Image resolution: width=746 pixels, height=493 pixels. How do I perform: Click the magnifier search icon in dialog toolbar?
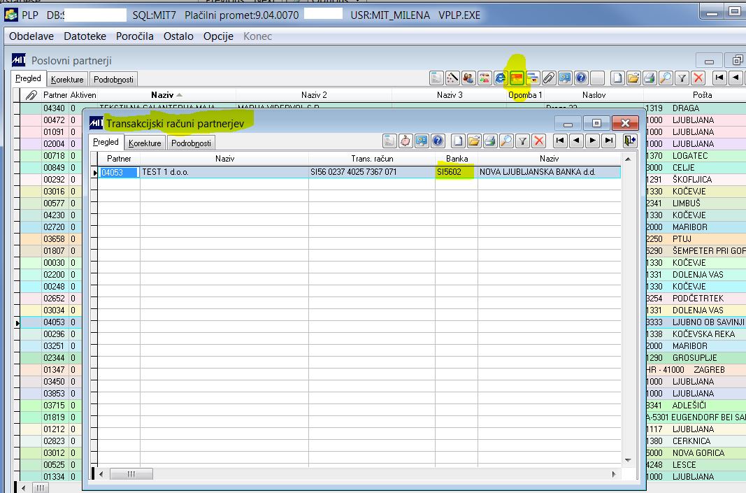tap(506, 141)
